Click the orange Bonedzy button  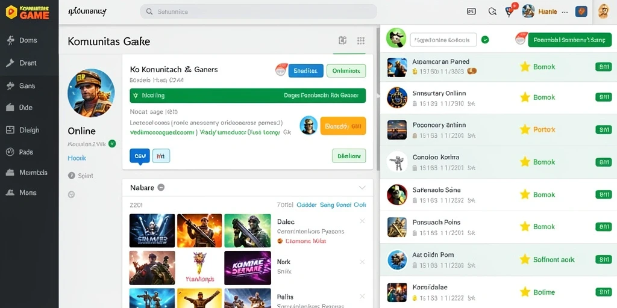tap(343, 126)
